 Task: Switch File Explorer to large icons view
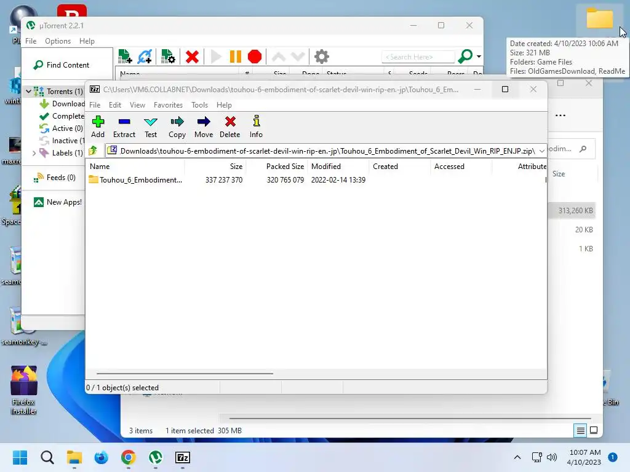click(594, 431)
